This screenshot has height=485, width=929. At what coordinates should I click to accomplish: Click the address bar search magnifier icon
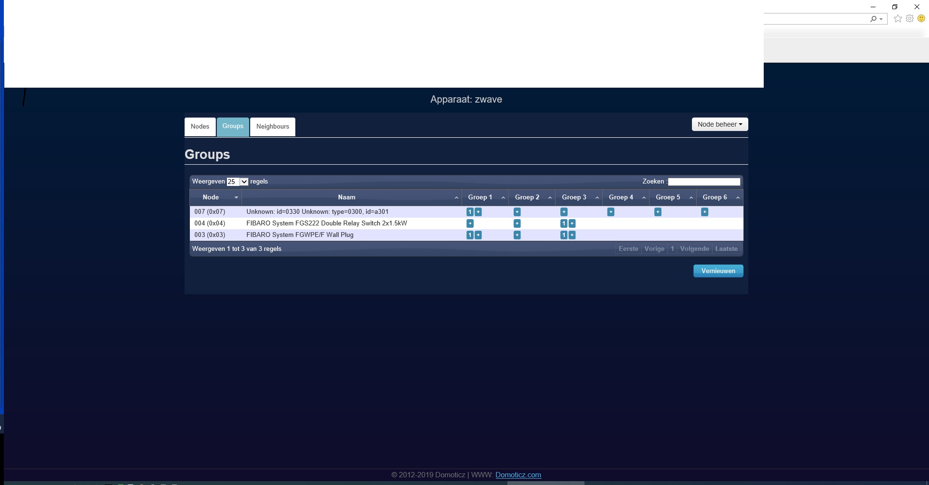[873, 19]
